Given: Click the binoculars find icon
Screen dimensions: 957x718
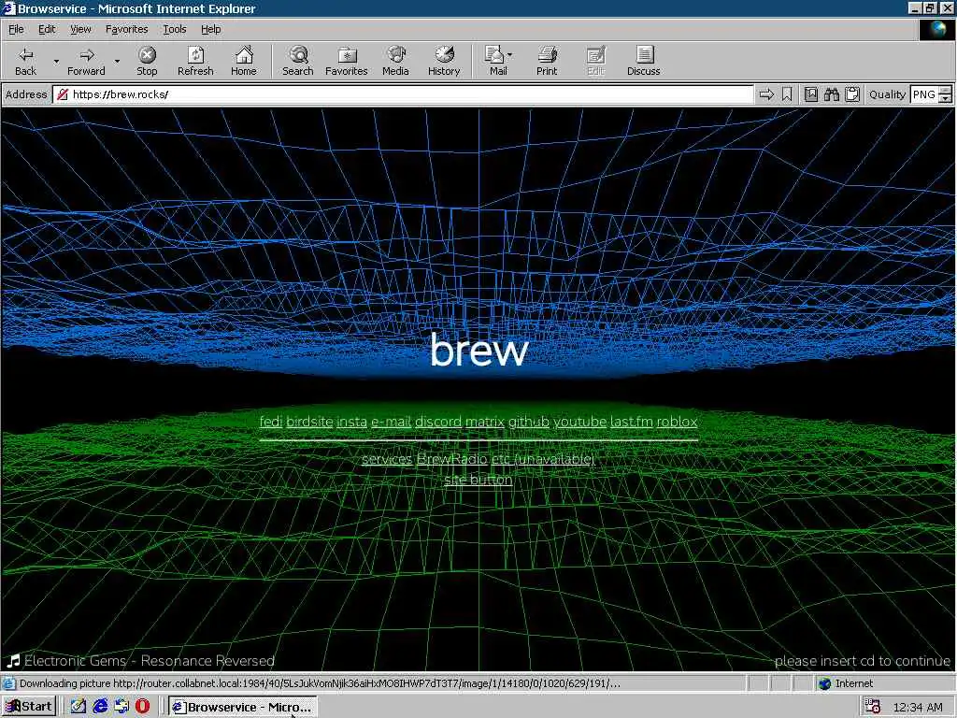Looking at the screenshot, I should tap(831, 94).
